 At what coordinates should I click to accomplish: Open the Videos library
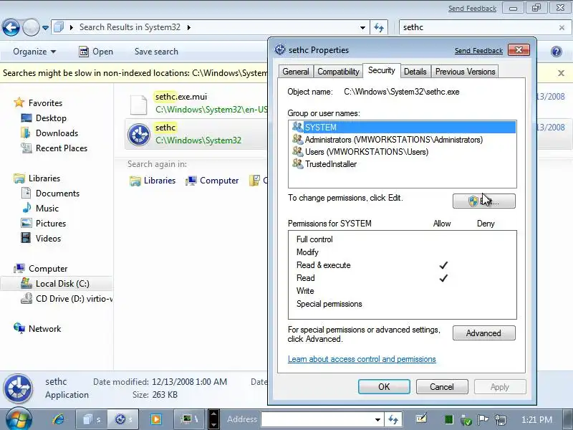tap(48, 239)
